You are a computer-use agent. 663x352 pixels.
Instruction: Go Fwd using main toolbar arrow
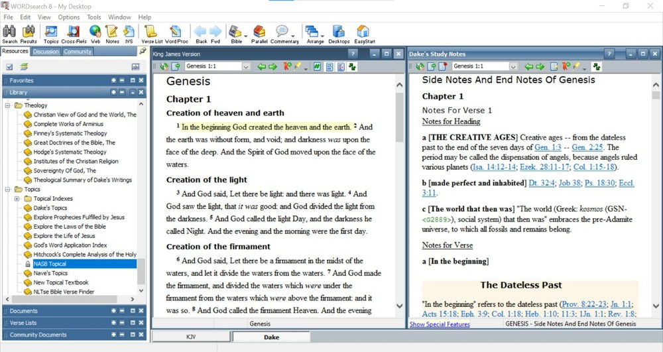(x=215, y=34)
